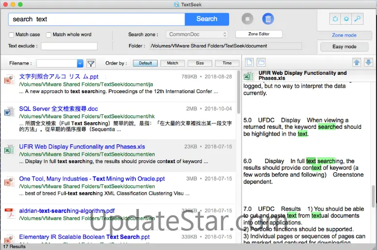Open settings via the gear icon
377x250 pixels.
pos(346,19)
